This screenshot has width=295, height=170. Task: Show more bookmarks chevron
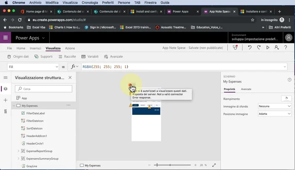tap(263, 27)
